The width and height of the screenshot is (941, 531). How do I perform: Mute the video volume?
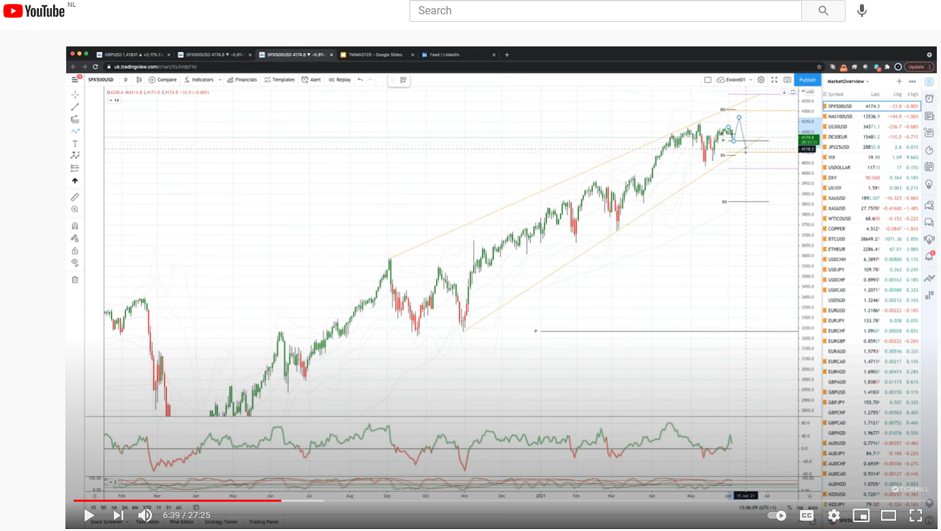[145, 515]
